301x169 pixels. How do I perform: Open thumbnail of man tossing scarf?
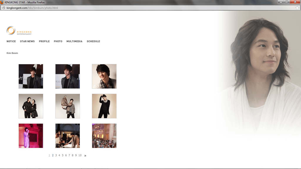(68, 106)
